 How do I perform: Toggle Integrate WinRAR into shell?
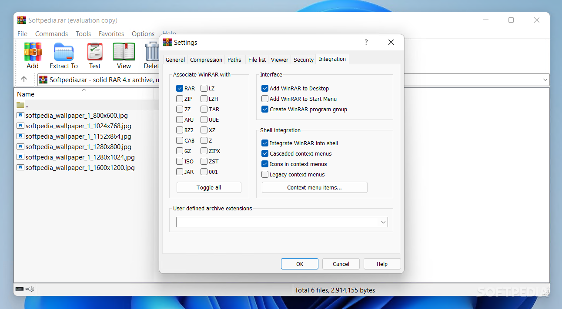click(265, 143)
